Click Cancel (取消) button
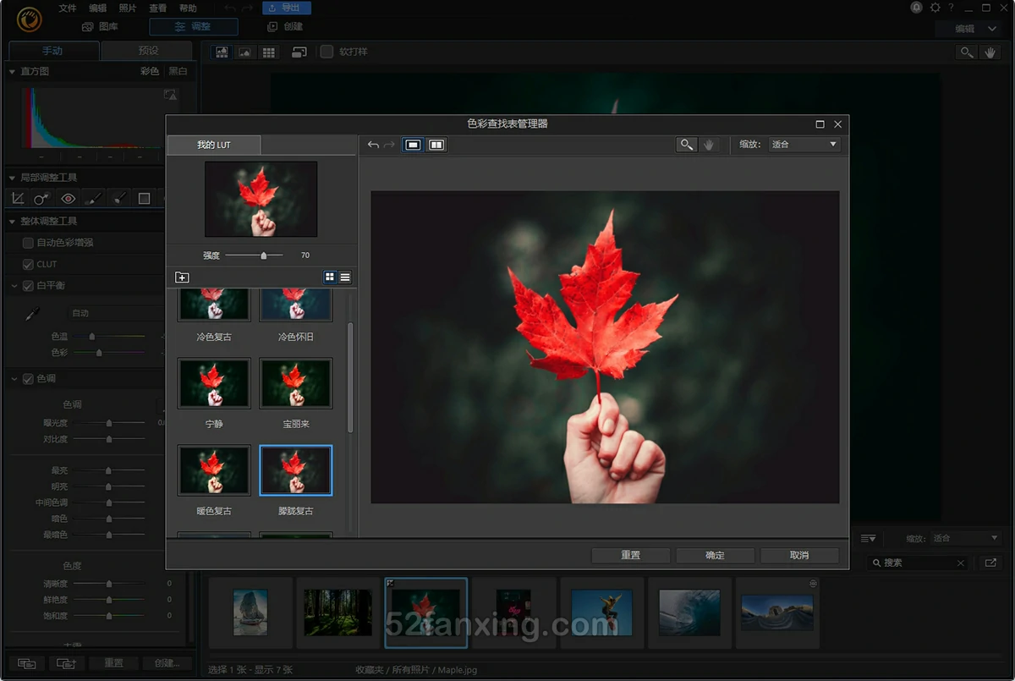This screenshot has height=681, width=1015. (799, 556)
